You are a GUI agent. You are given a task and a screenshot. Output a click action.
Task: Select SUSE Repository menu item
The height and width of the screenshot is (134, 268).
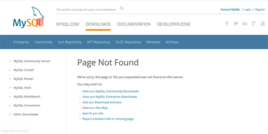point(128,42)
